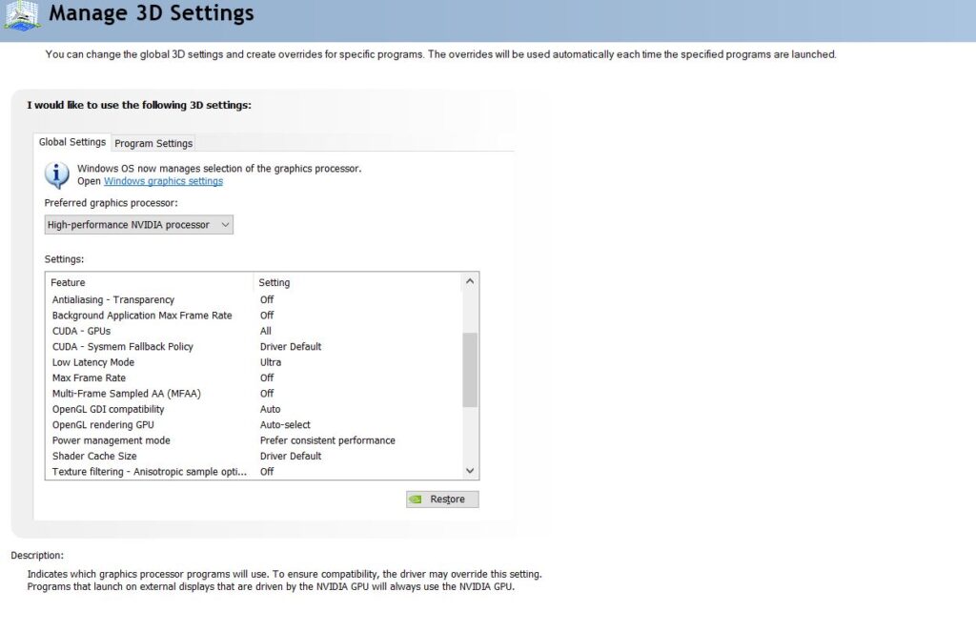Click Off value for Background Application Max Frame Rate
Screen dimensions: 976x633
click(x=267, y=316)
